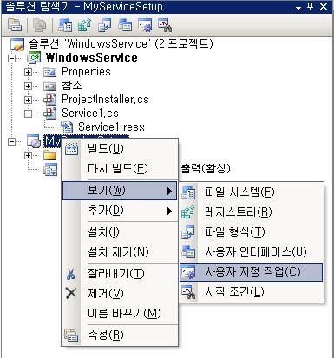The width and height of the screenshot is (334, 358).
Task: Open the Launch Conditions Editor toolbar icon
Action: coord(165,25)
